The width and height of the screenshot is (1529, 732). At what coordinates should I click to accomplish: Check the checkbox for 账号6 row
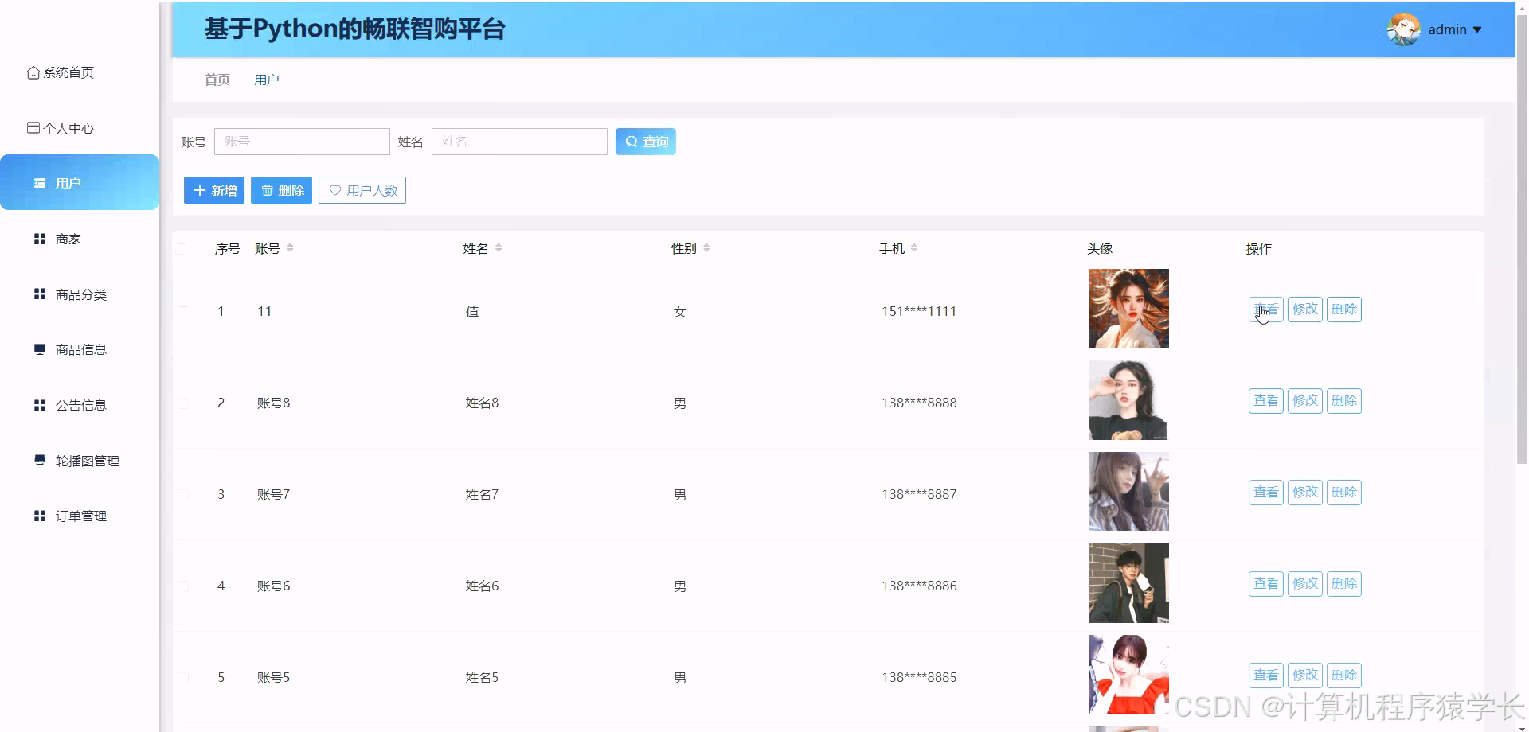183,586
